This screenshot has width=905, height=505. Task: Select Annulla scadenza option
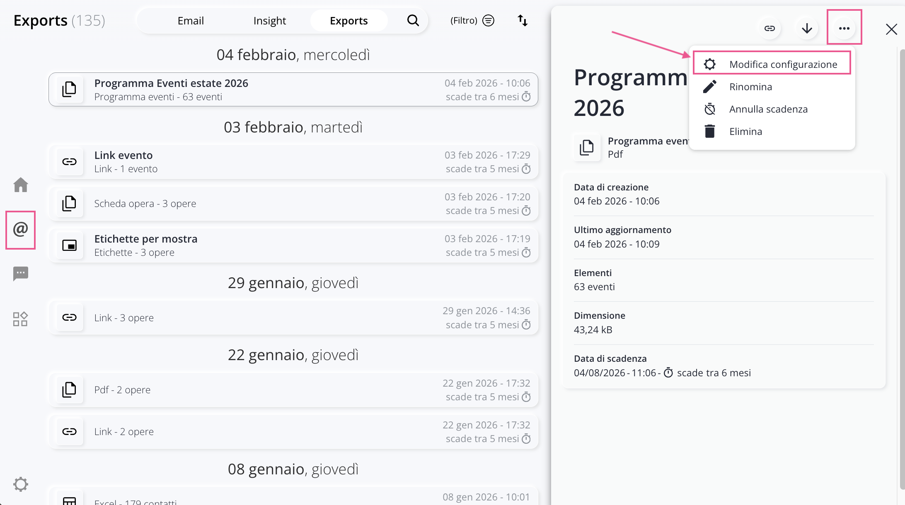pyautogui.click(x=768, y=109)
